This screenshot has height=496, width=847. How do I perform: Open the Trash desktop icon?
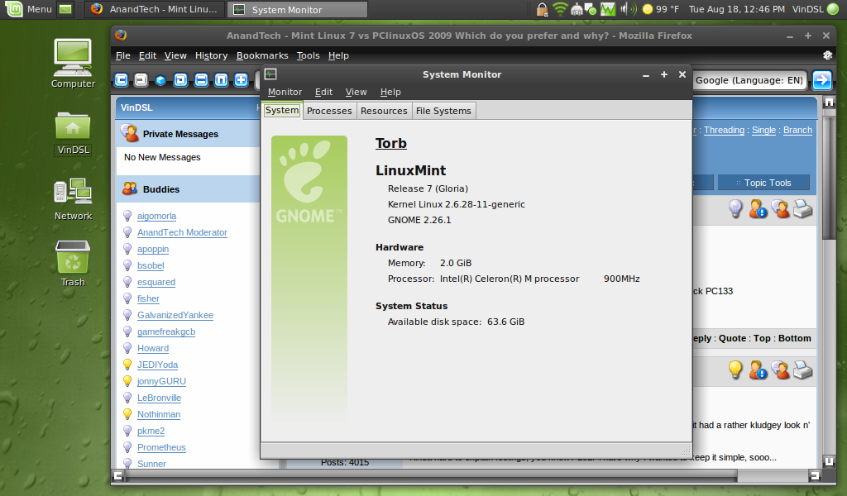(73, 264)
